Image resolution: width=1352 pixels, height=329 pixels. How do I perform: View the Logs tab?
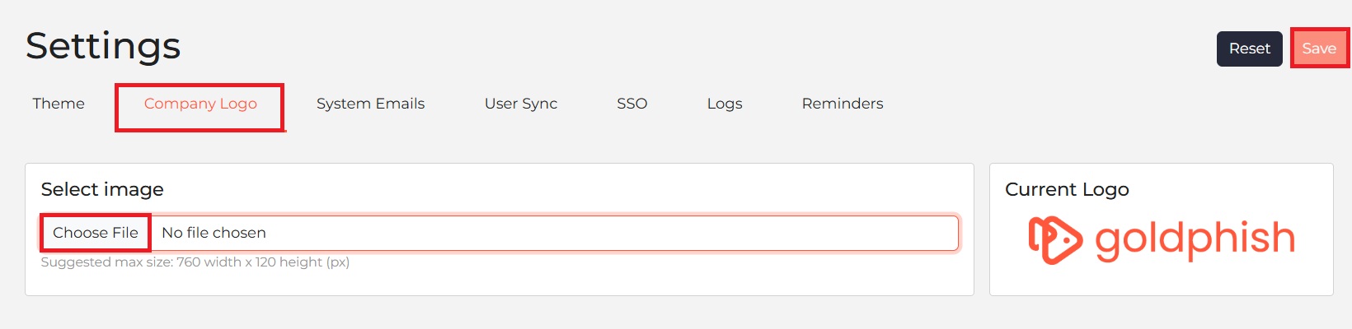725,104
